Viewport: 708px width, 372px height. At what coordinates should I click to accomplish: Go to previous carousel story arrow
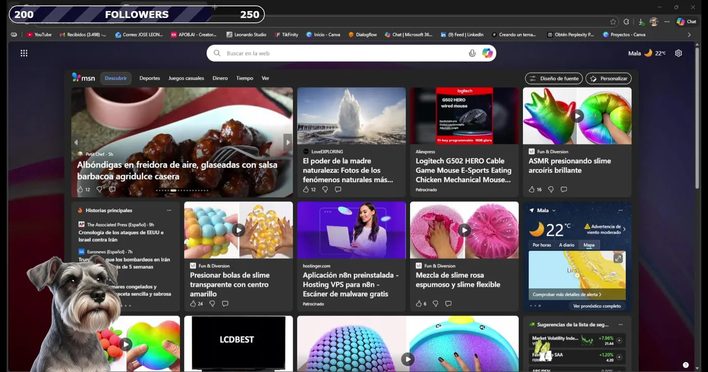[76, 142]
